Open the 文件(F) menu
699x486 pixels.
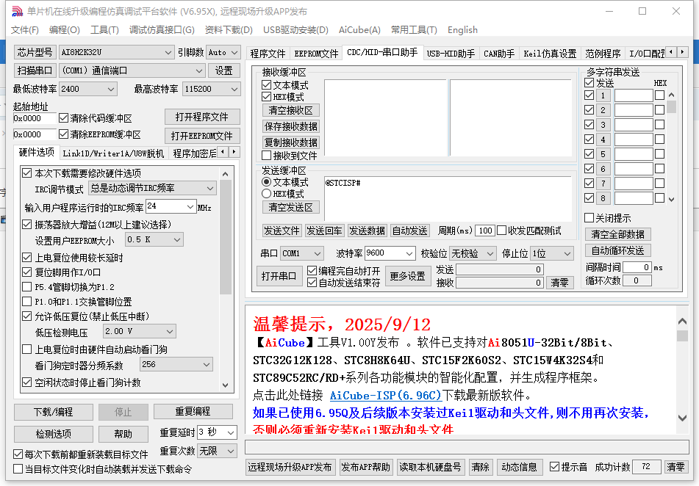[x=24, y=30]
